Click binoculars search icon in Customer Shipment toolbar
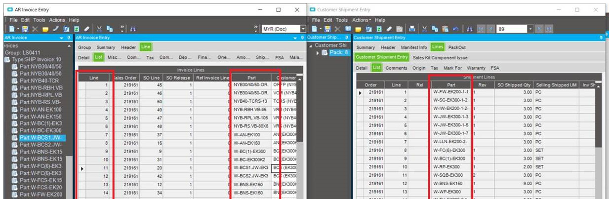Image resolution: width=609 pixels, height=199 pixels. (x=469, y=29)
